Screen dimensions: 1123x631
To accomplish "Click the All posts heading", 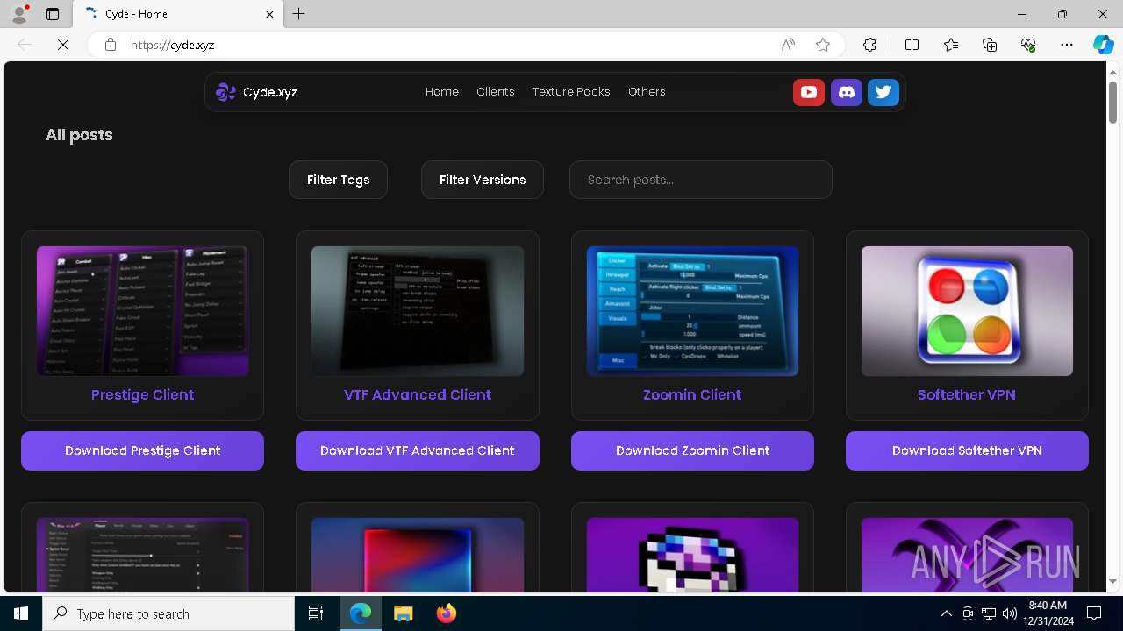I will [79, 135].
